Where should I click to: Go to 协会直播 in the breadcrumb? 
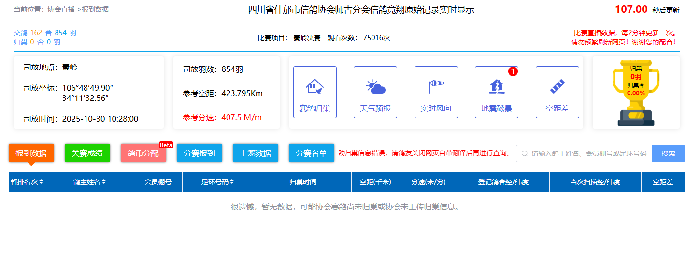(61, 9)
